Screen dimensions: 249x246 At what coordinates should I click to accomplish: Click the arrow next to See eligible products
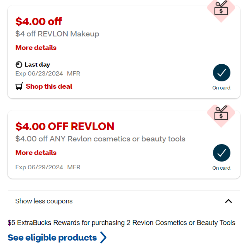(x=103, y=237)
